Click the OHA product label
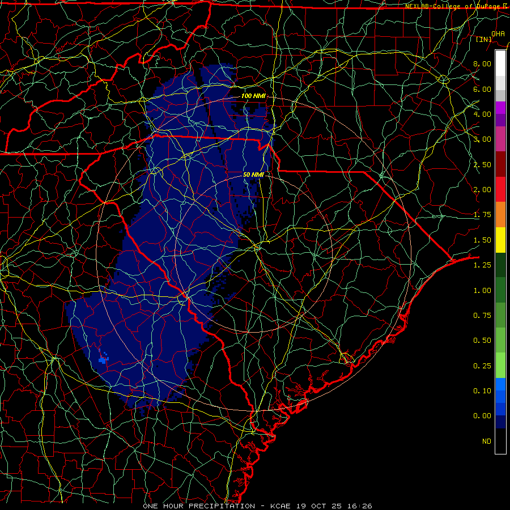This screenshot has width=510, height=510. click(498, 33)
